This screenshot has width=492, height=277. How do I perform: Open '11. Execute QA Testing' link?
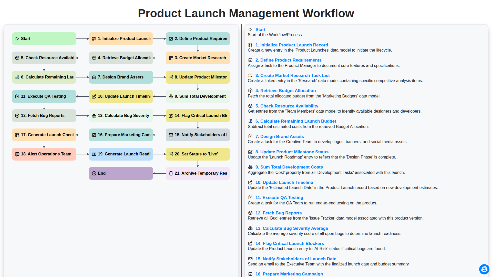279,197
